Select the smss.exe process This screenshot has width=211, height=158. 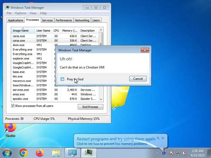[55, 94]
